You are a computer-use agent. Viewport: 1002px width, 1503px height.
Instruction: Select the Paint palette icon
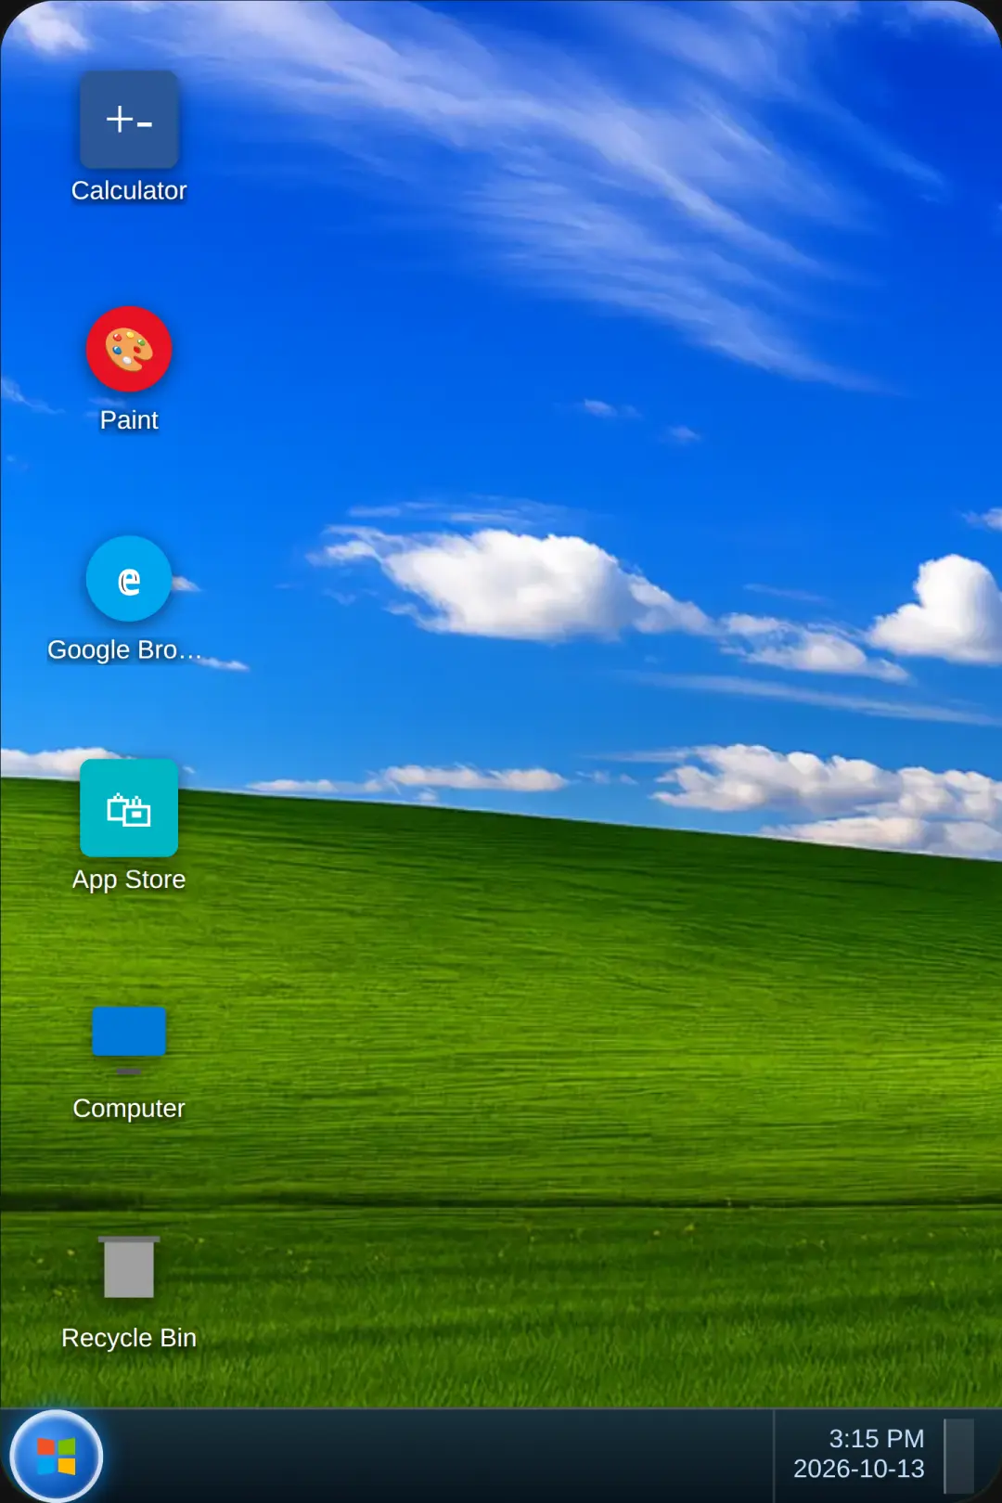129,349
